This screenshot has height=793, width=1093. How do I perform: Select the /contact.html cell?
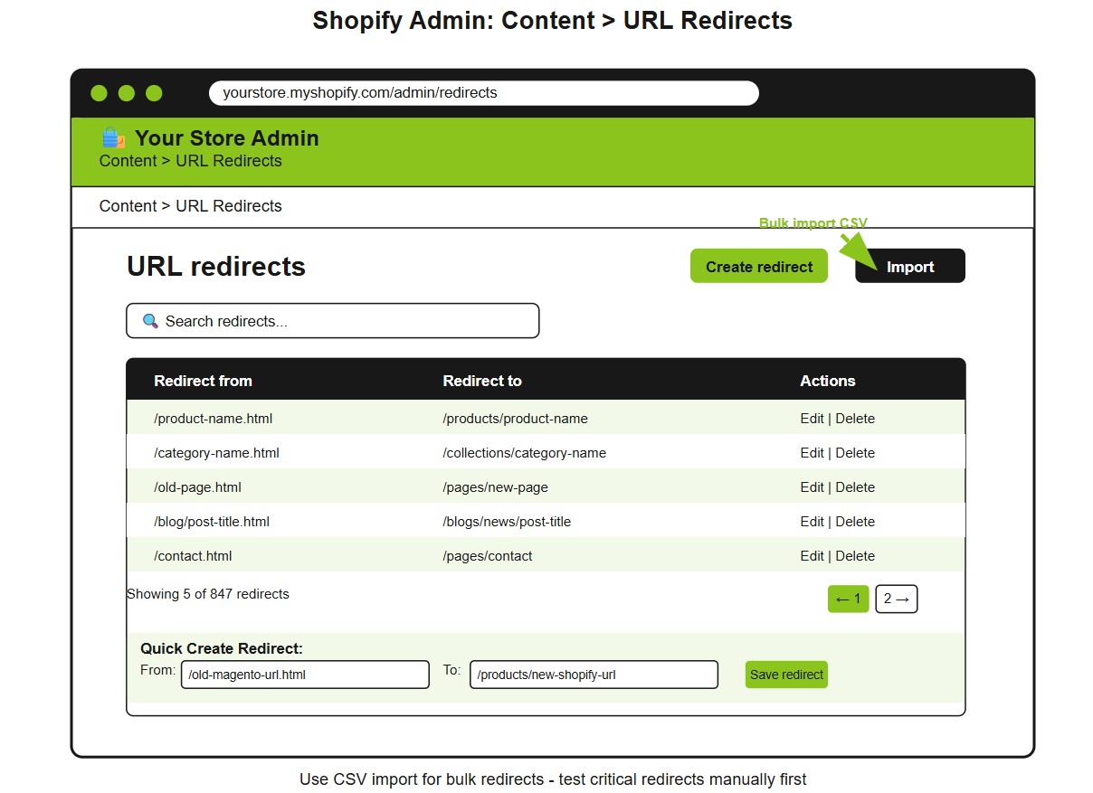point(193,556)
